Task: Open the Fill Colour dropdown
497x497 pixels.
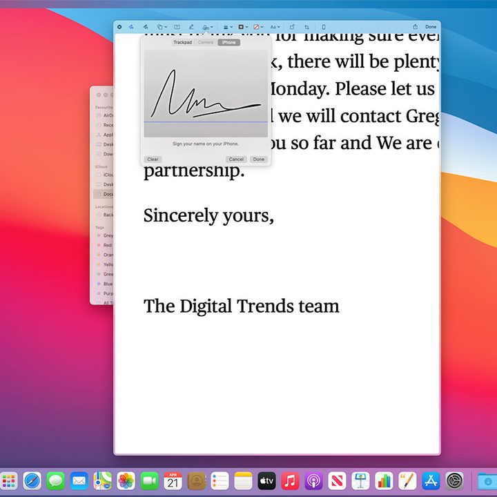Action: pyautogui.click(x=258, y=27)
